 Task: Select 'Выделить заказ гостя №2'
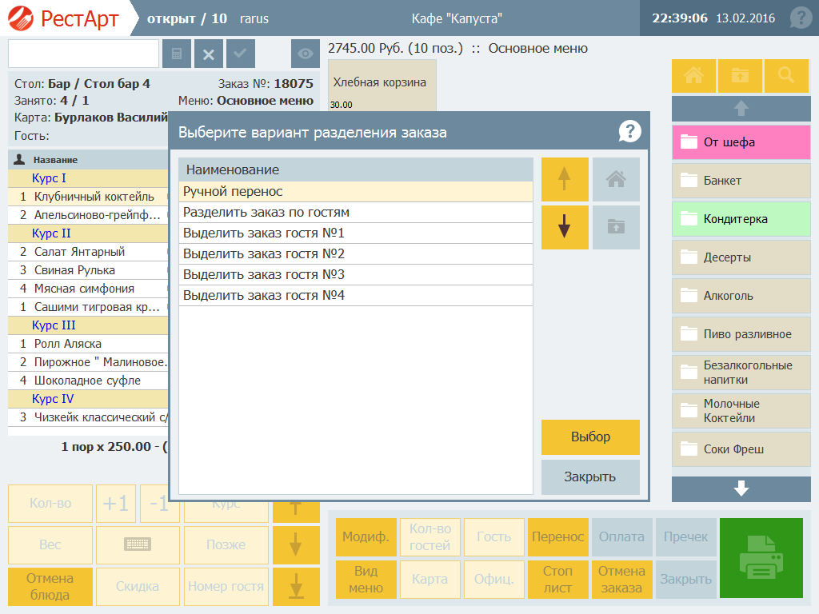(356, 254)
